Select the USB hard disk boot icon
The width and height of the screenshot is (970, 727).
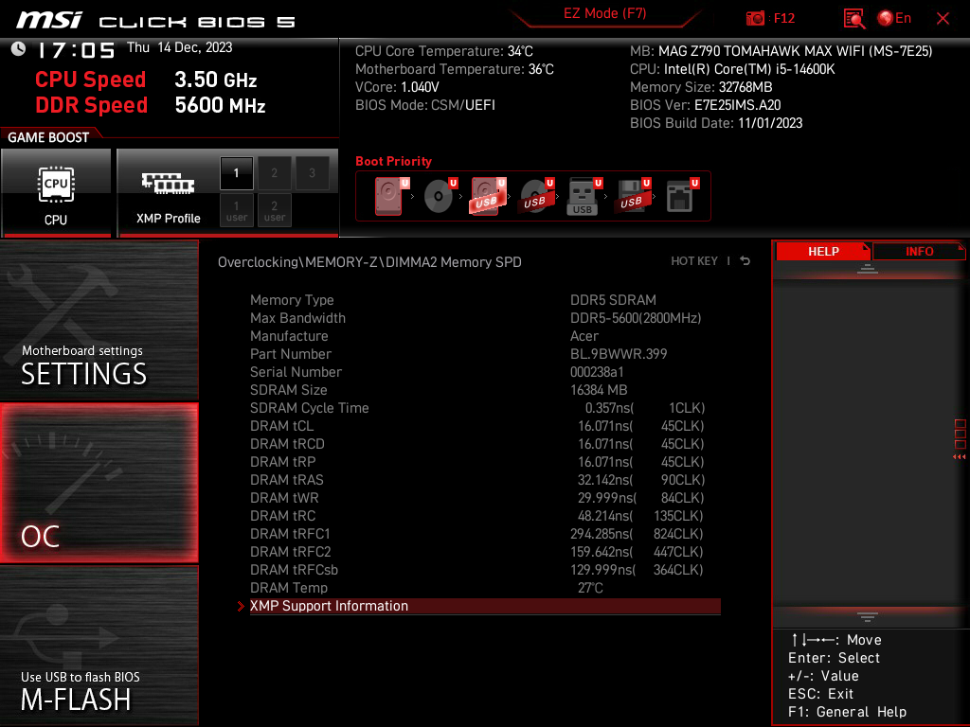point(488,196)
